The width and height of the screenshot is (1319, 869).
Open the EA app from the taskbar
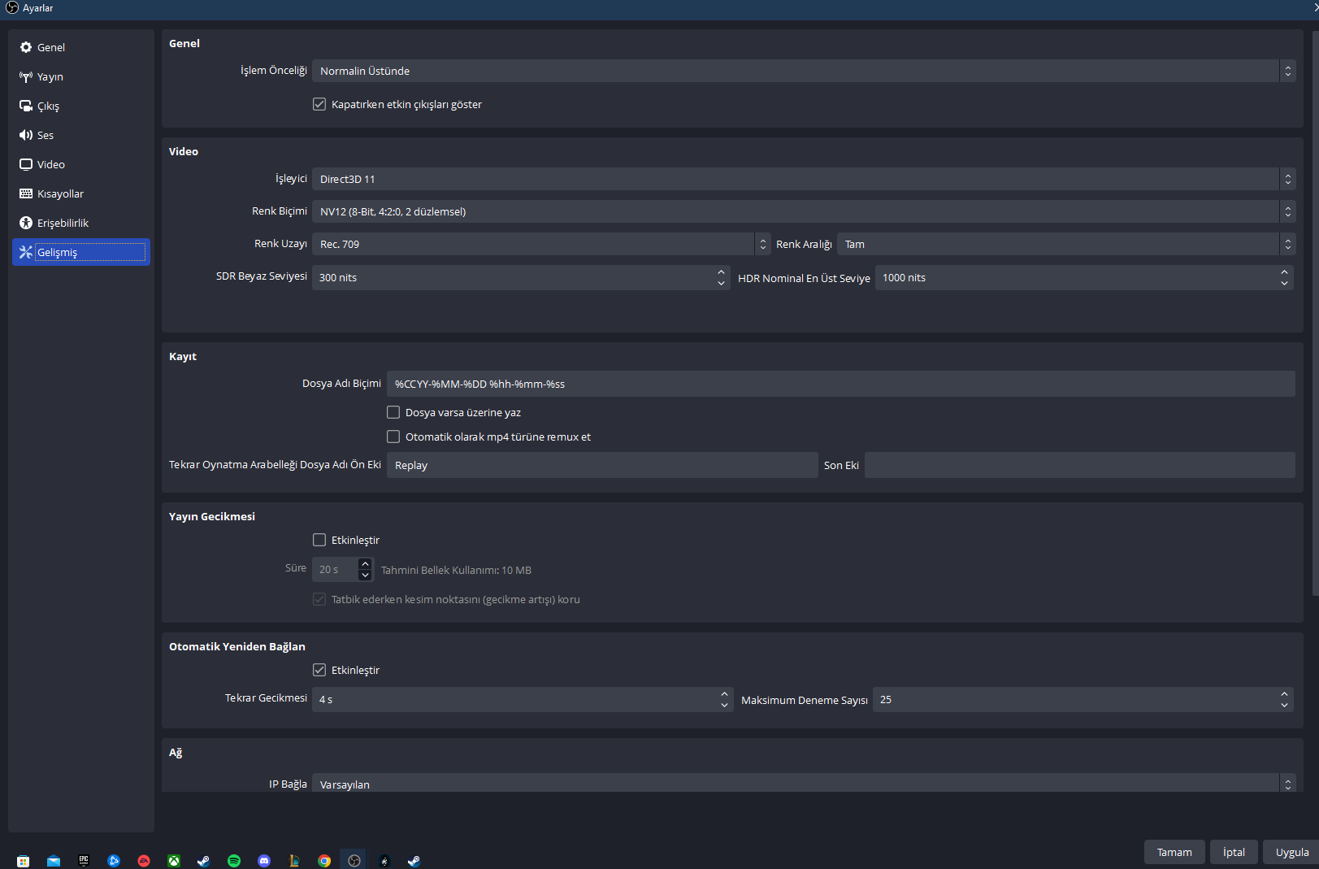click(144, 861)
